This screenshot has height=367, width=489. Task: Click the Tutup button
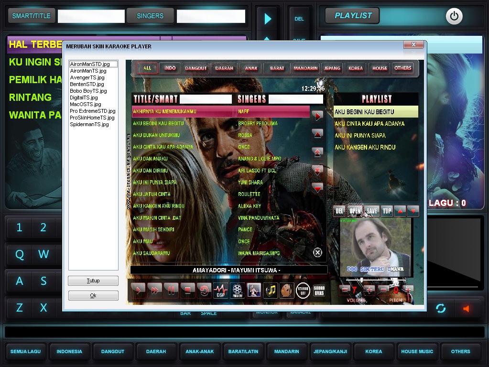(x=93, y=281)
